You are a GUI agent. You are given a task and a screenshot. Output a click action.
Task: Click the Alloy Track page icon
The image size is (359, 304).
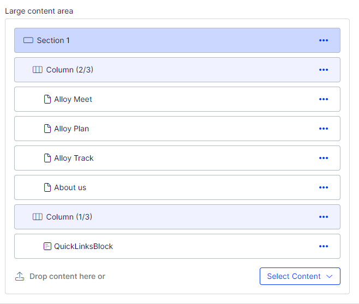click(x=47, y=158)
